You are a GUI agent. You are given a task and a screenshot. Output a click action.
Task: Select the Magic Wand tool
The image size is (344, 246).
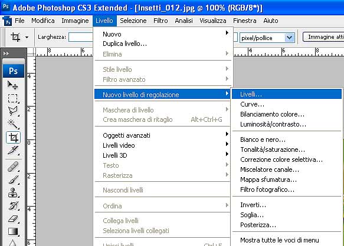pos(13,124)
